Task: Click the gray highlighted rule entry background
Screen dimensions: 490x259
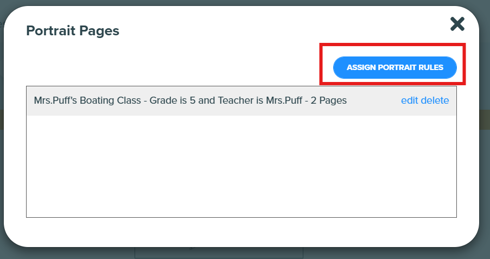Action: (241, 101)
